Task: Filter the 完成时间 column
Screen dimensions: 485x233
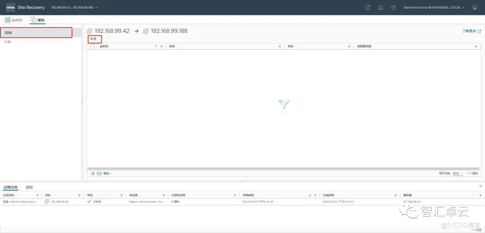Action: click(395, 195)
